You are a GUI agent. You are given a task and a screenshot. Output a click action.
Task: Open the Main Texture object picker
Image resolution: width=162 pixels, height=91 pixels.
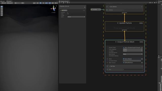click(x=142, y=63)
